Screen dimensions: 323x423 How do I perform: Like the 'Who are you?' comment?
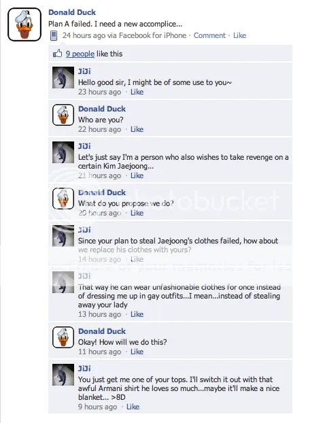137,129
